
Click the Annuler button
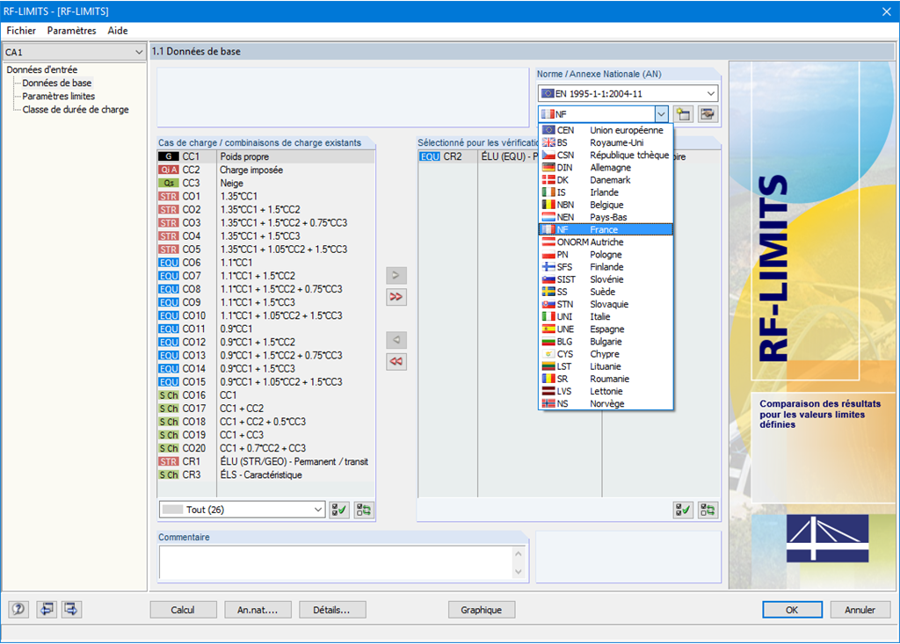pos(860,610)
